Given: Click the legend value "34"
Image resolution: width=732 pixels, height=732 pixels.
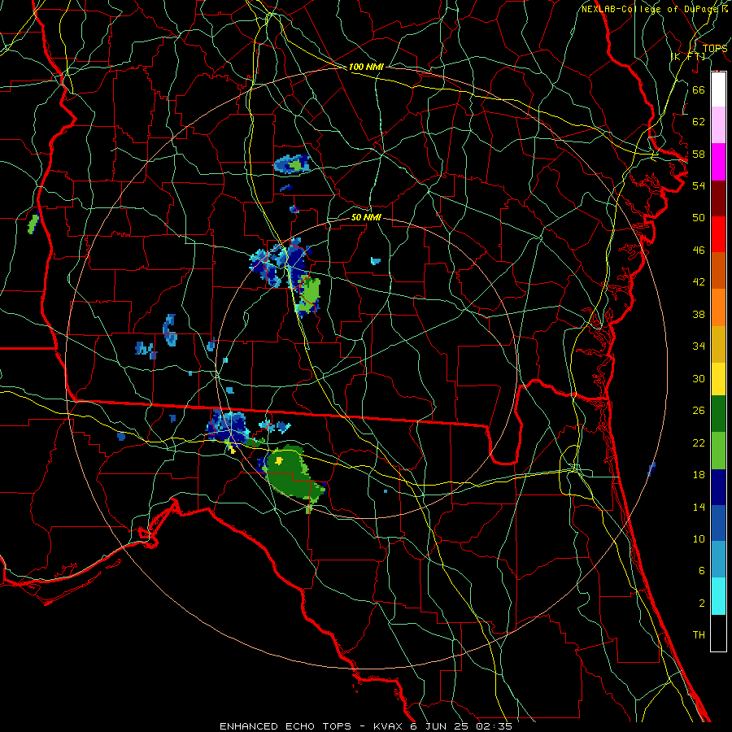Looking at the screenshot, I should pyautogui.click(x=699, y=346).
